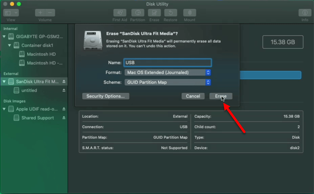Collapse the GIGABYTE GP-GSM2 disclosure triangle
The image size is (314, 194).
(x=4, y=37)
